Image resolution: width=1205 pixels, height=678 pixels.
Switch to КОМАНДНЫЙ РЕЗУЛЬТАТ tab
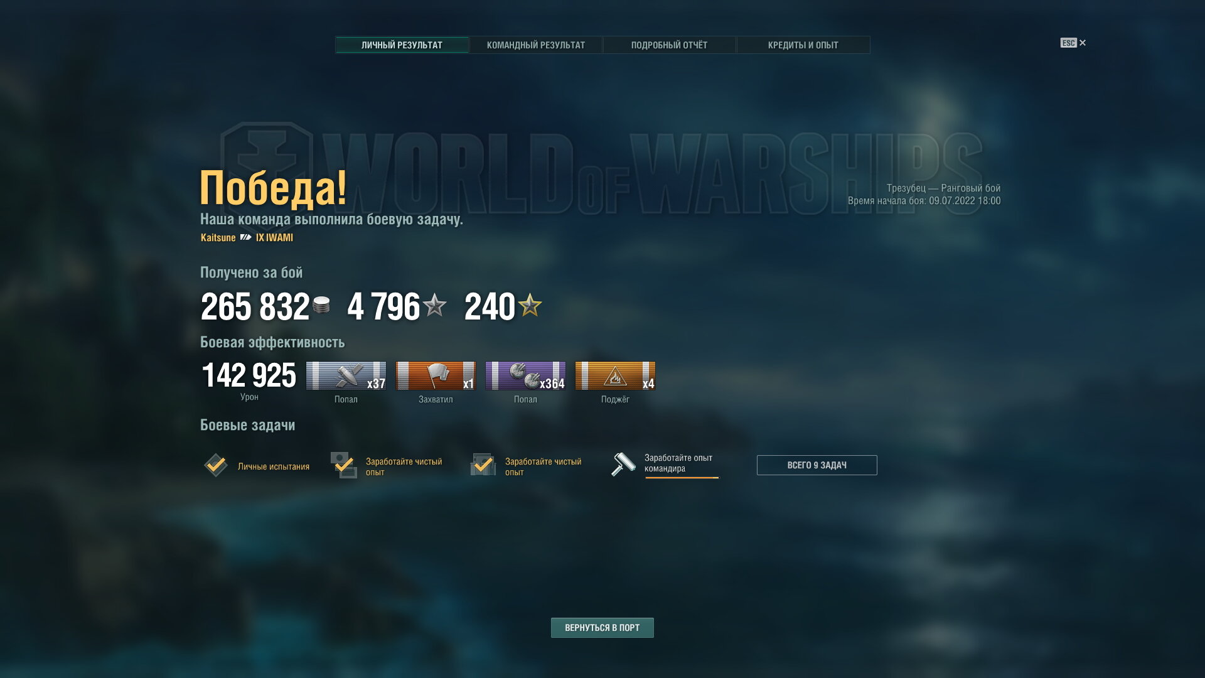pos(536,45)
